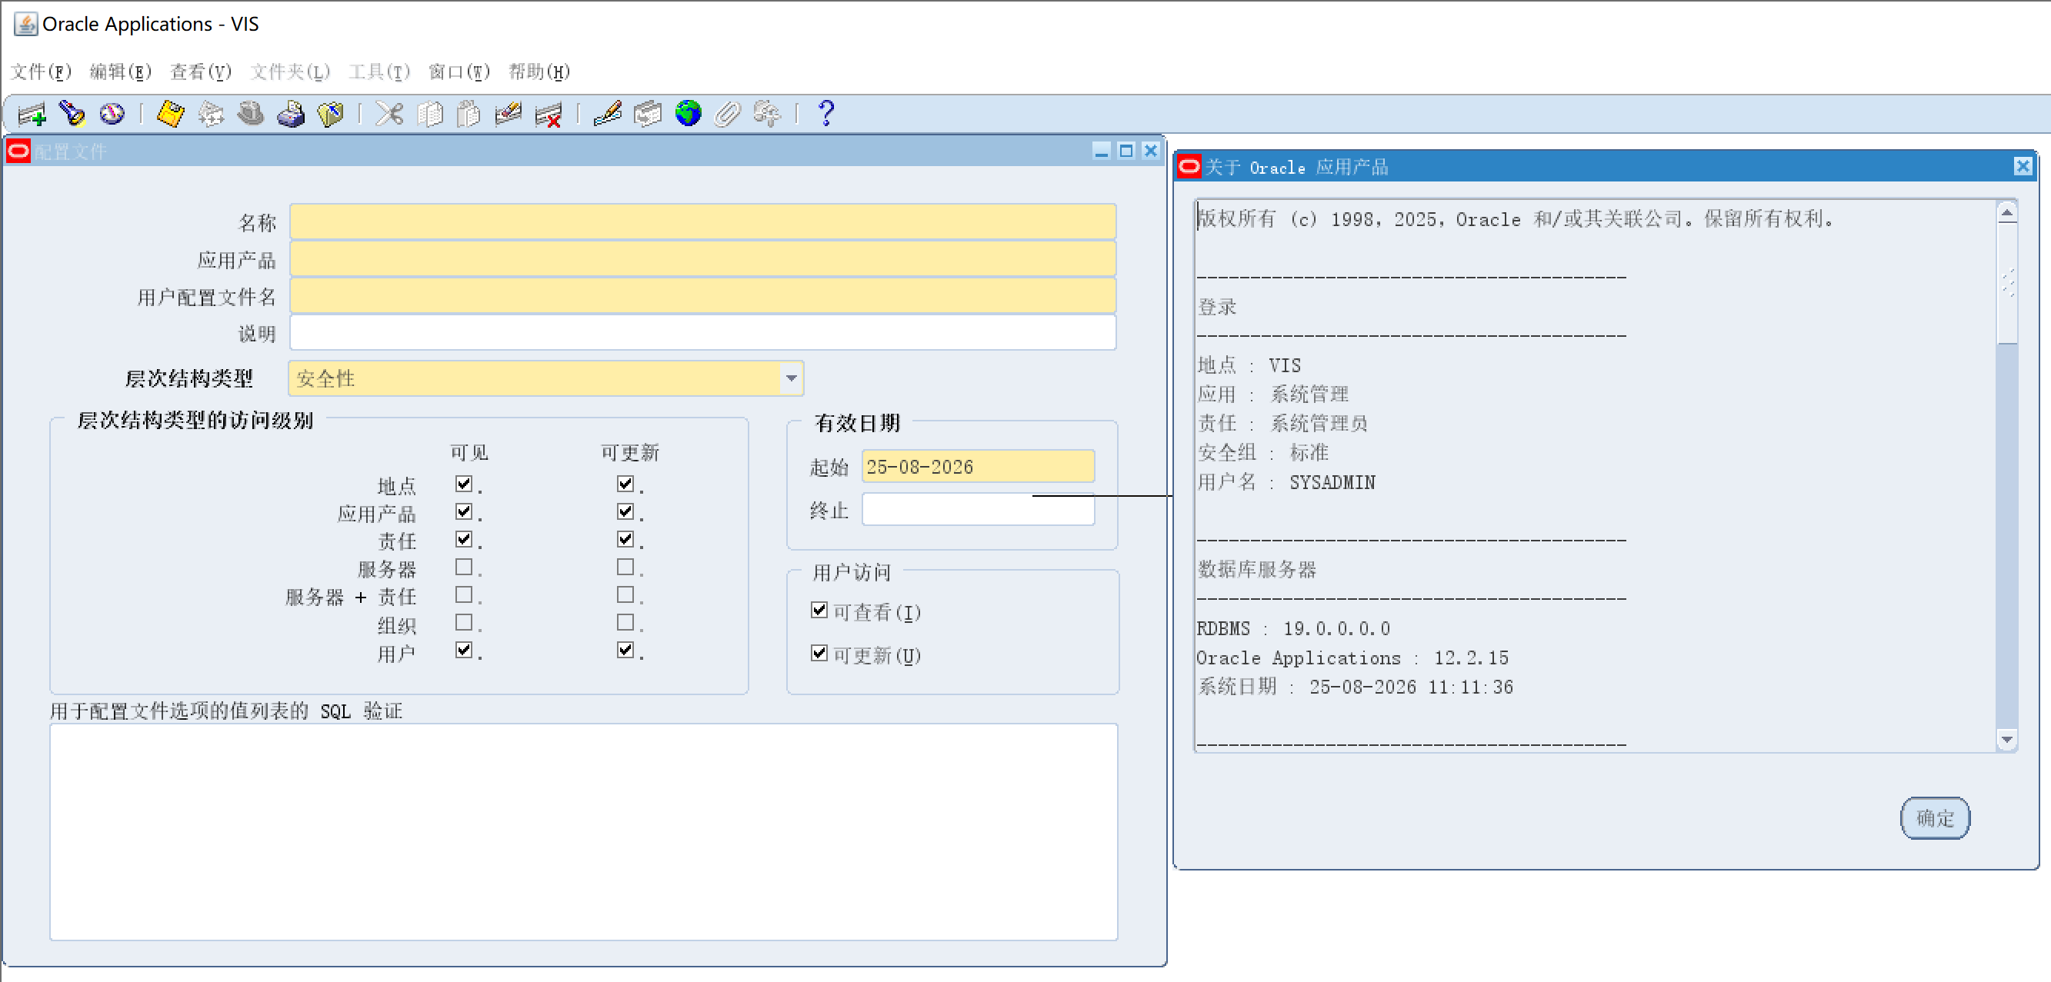Click the scroll-down arrow in the About dialog
The width and height of the screenshot is (2051, 982).
[x=2006, y=739]
